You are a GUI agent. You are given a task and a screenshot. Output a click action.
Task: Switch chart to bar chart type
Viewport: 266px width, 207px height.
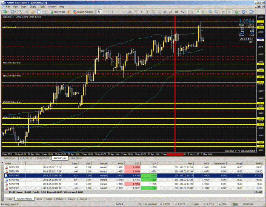click(192, 12)
